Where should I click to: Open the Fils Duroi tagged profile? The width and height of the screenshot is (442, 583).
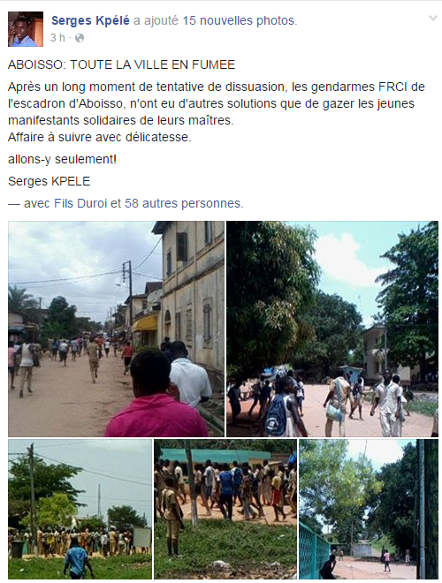[x=80, y=203]
